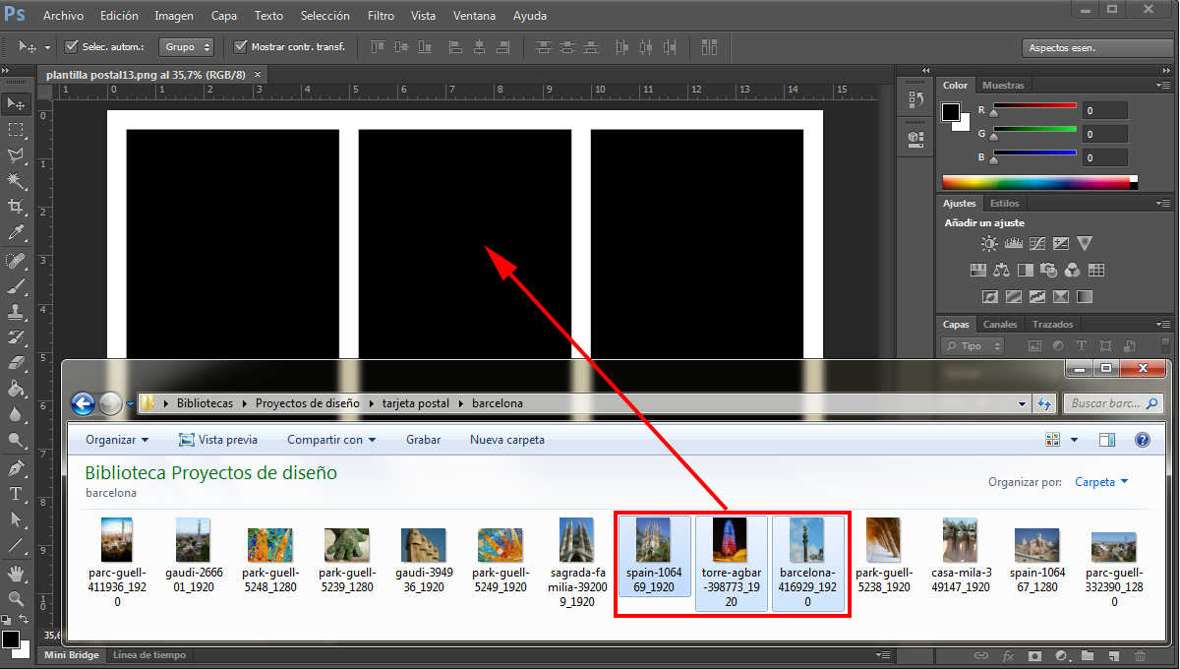Add a Brightness/Contrast adjustment

(989, 243)
